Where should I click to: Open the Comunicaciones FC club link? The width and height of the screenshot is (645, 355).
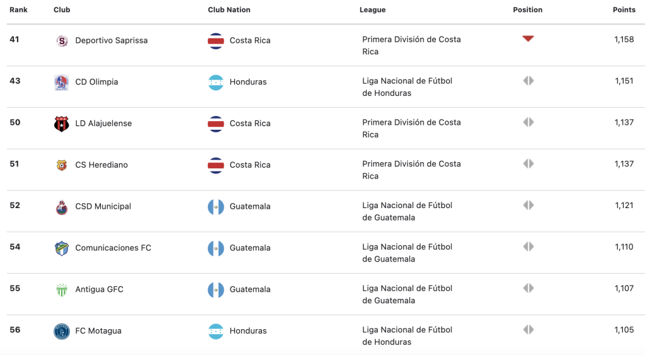click(x=113, y=248)
